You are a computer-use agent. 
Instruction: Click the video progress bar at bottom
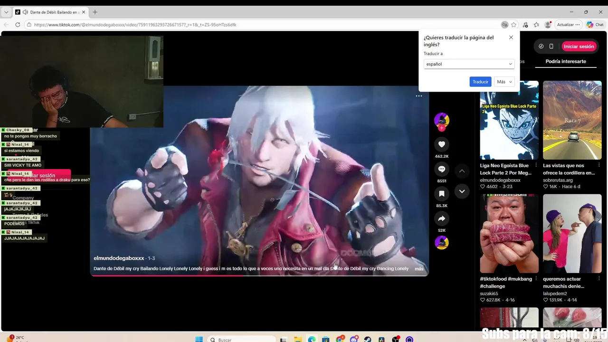coord(259,275)
